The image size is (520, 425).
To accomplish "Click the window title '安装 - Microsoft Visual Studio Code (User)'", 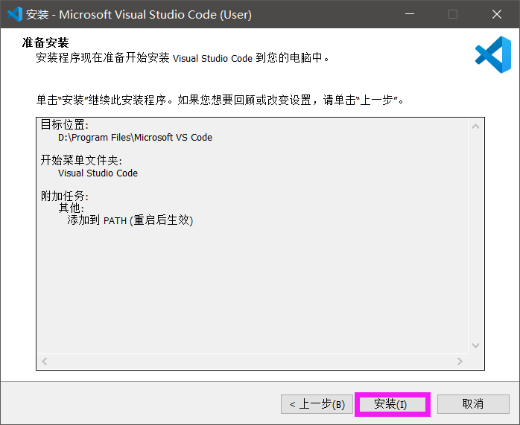I will pos(139,15).
